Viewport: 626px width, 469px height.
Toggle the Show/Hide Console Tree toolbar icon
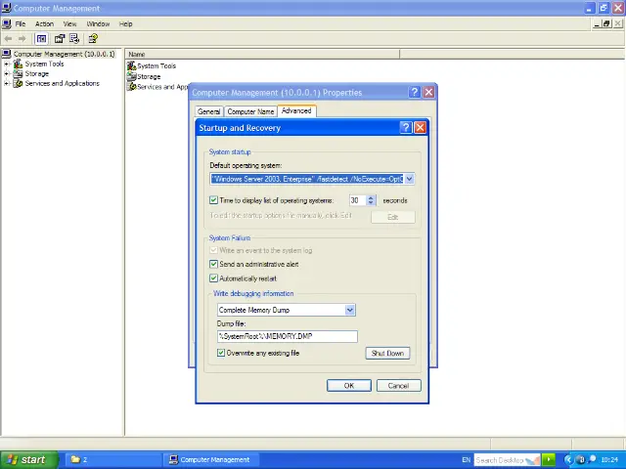pos(41,39)
